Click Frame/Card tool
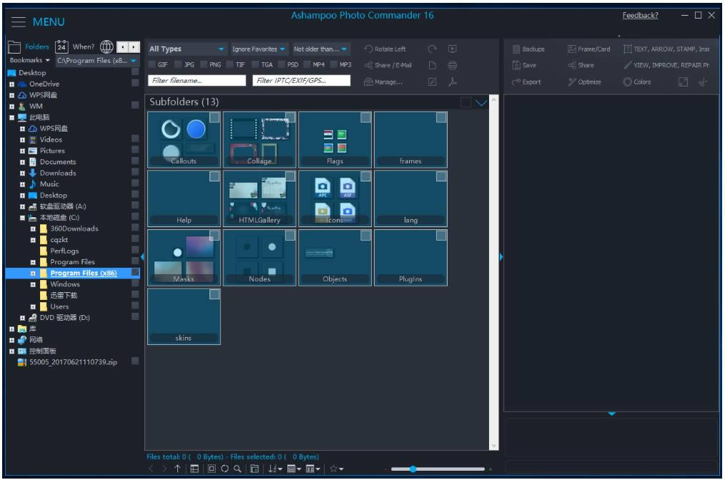725x480 pixels. (589, 49)
